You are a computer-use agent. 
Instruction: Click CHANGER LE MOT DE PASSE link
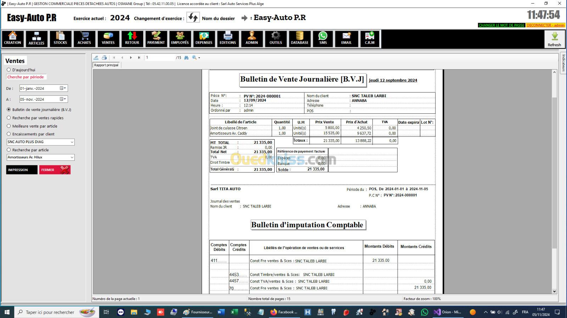click(x=501, y=25)
